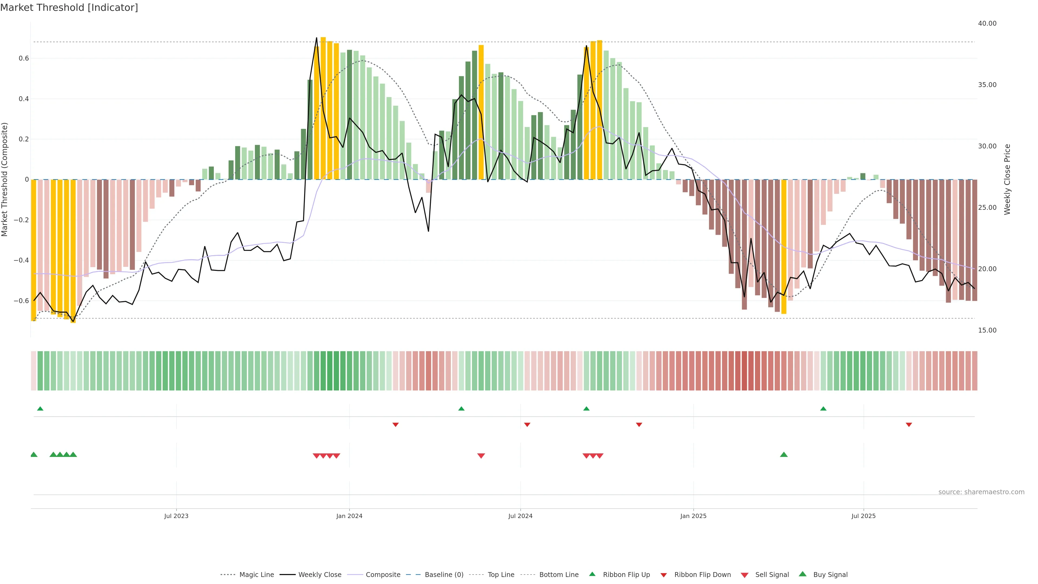
Task: Click the last ribbon flip down marker after Jul 2025
Action: point(909,425)
